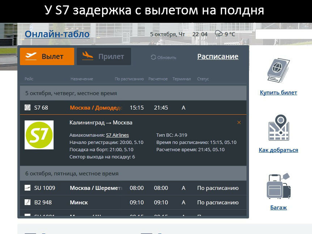Click the Обновить refresh button

163,58
